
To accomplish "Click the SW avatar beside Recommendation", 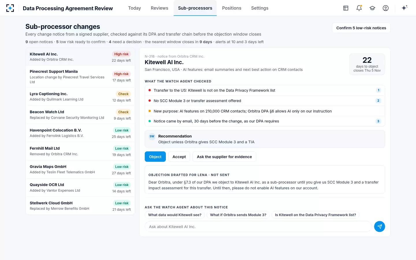I will click(x=152, y=136).
